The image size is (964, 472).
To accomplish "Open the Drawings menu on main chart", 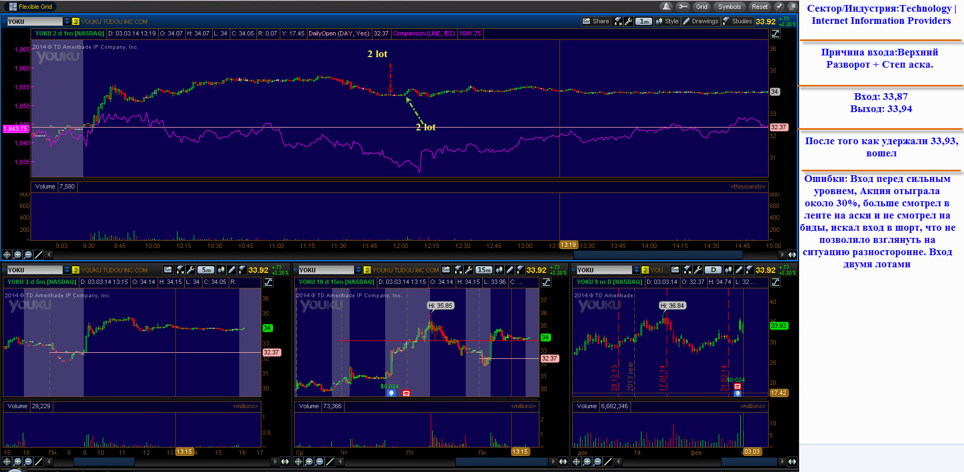I will [x=700, y=21].
